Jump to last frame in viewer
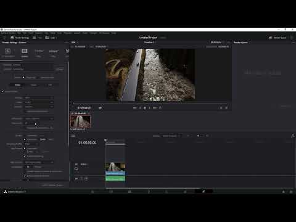Image resolution: width=296 pixels, height=222 pixels. click(x=155, y=108)
